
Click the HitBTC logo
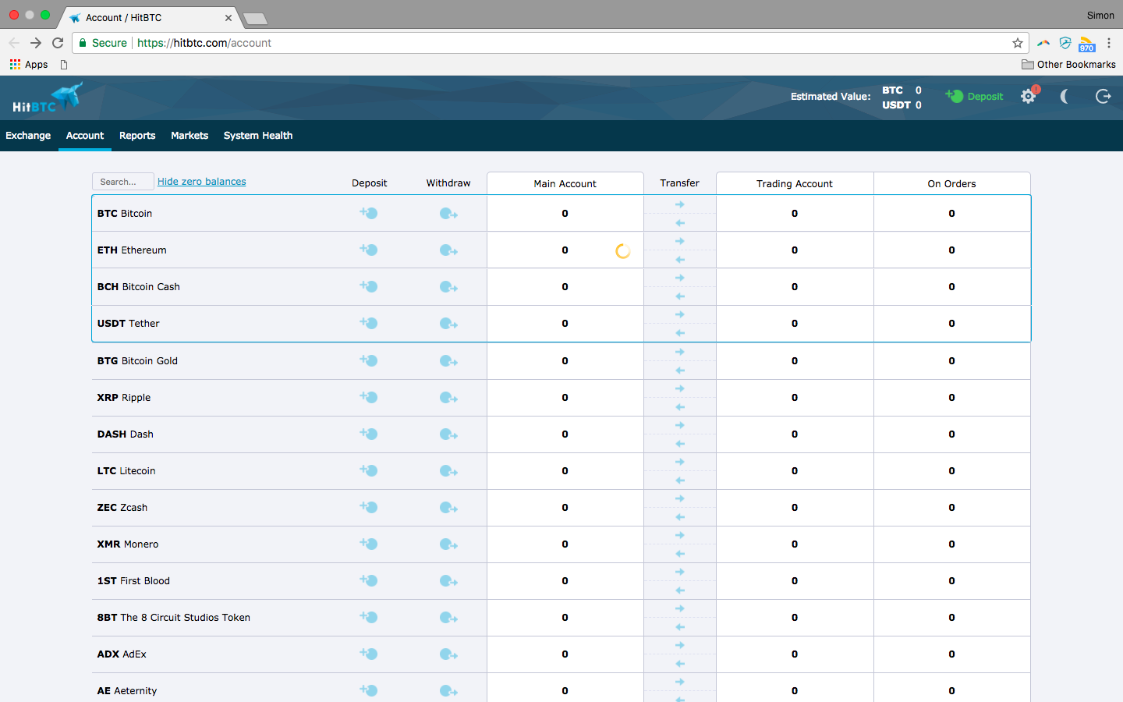[48, 97]
